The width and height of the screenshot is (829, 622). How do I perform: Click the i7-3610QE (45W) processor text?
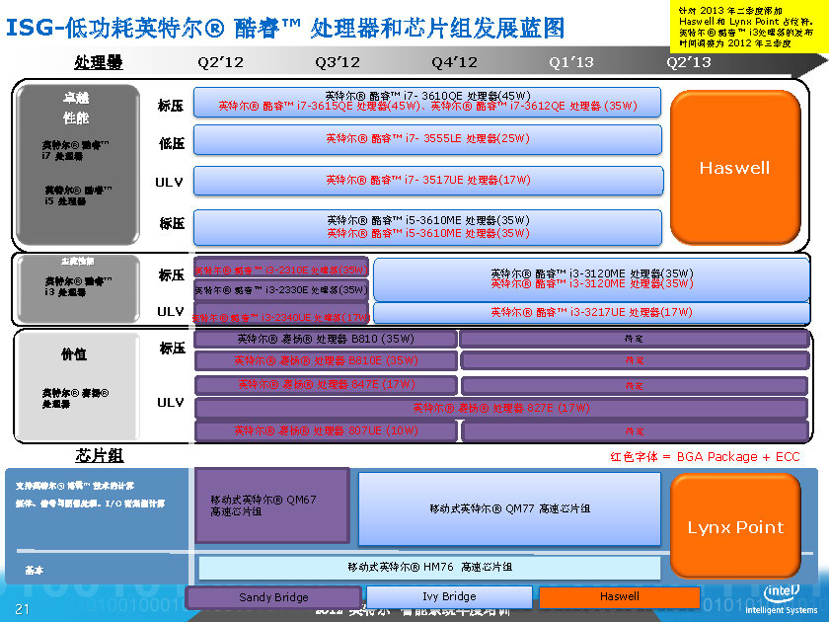(x=427, y=96)
